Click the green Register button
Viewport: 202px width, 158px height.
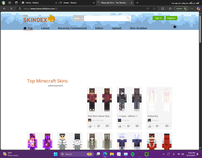pos(171,18)
